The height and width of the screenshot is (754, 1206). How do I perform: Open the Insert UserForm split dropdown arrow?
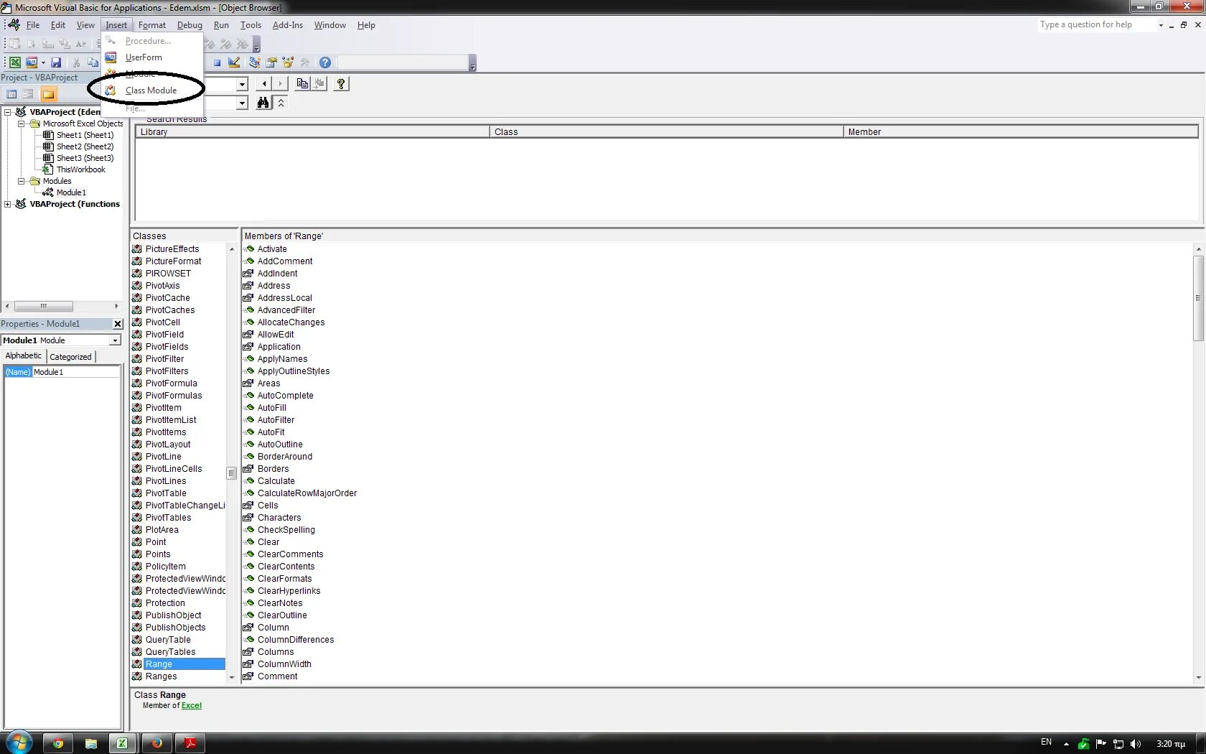coord(43,62)
